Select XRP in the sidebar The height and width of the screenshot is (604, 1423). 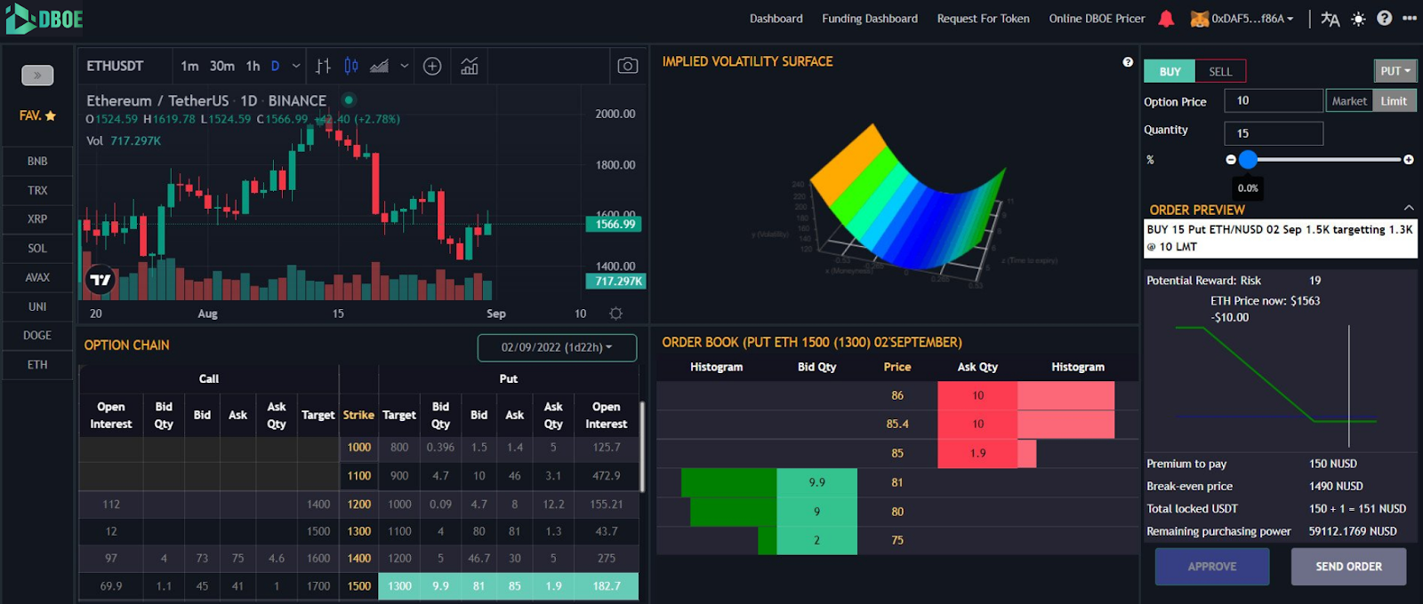click(x=37, y=219)
